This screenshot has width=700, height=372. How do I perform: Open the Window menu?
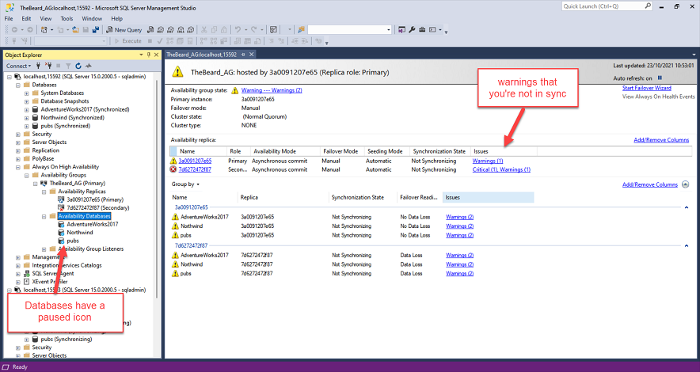[x=92, y=19]
